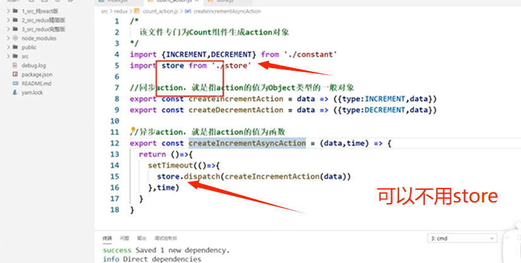
Task: Click the debug.log file icon
Action: tap(15, 65)
